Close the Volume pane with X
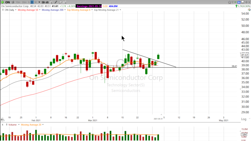Image resolution: width=251 pixels, height=141 pixels. [3, 125]
